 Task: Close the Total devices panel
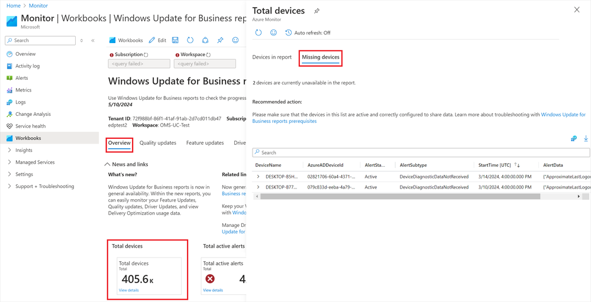pos(577,10)
